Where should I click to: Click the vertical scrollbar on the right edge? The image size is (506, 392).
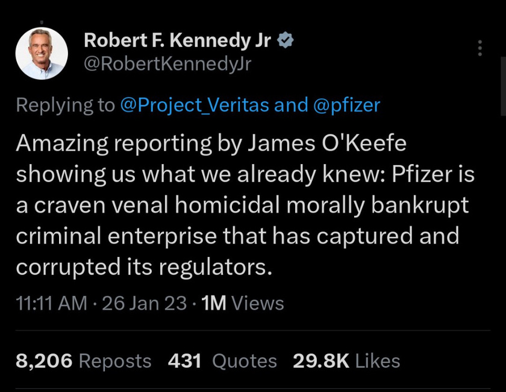pyautogui.click(x=503, y=84)
